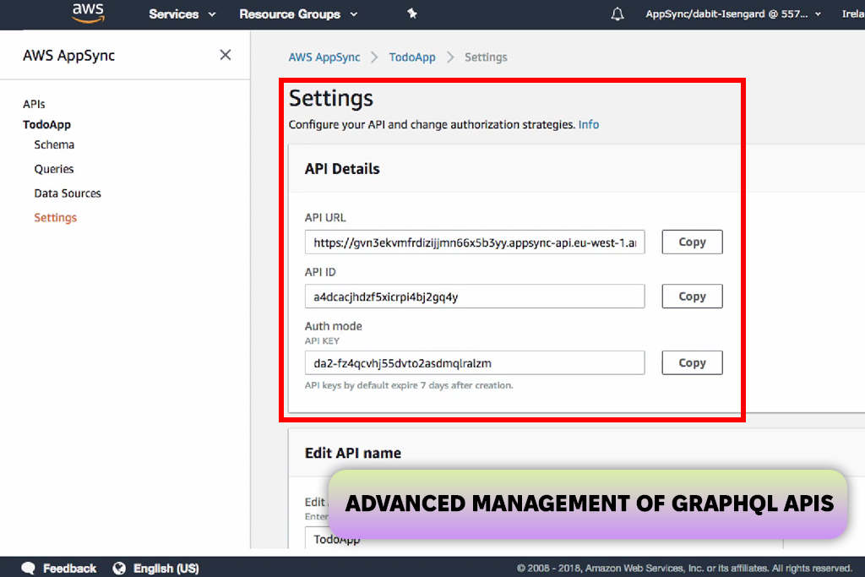
Task: Copy the API URL
Action: [692, 242]
